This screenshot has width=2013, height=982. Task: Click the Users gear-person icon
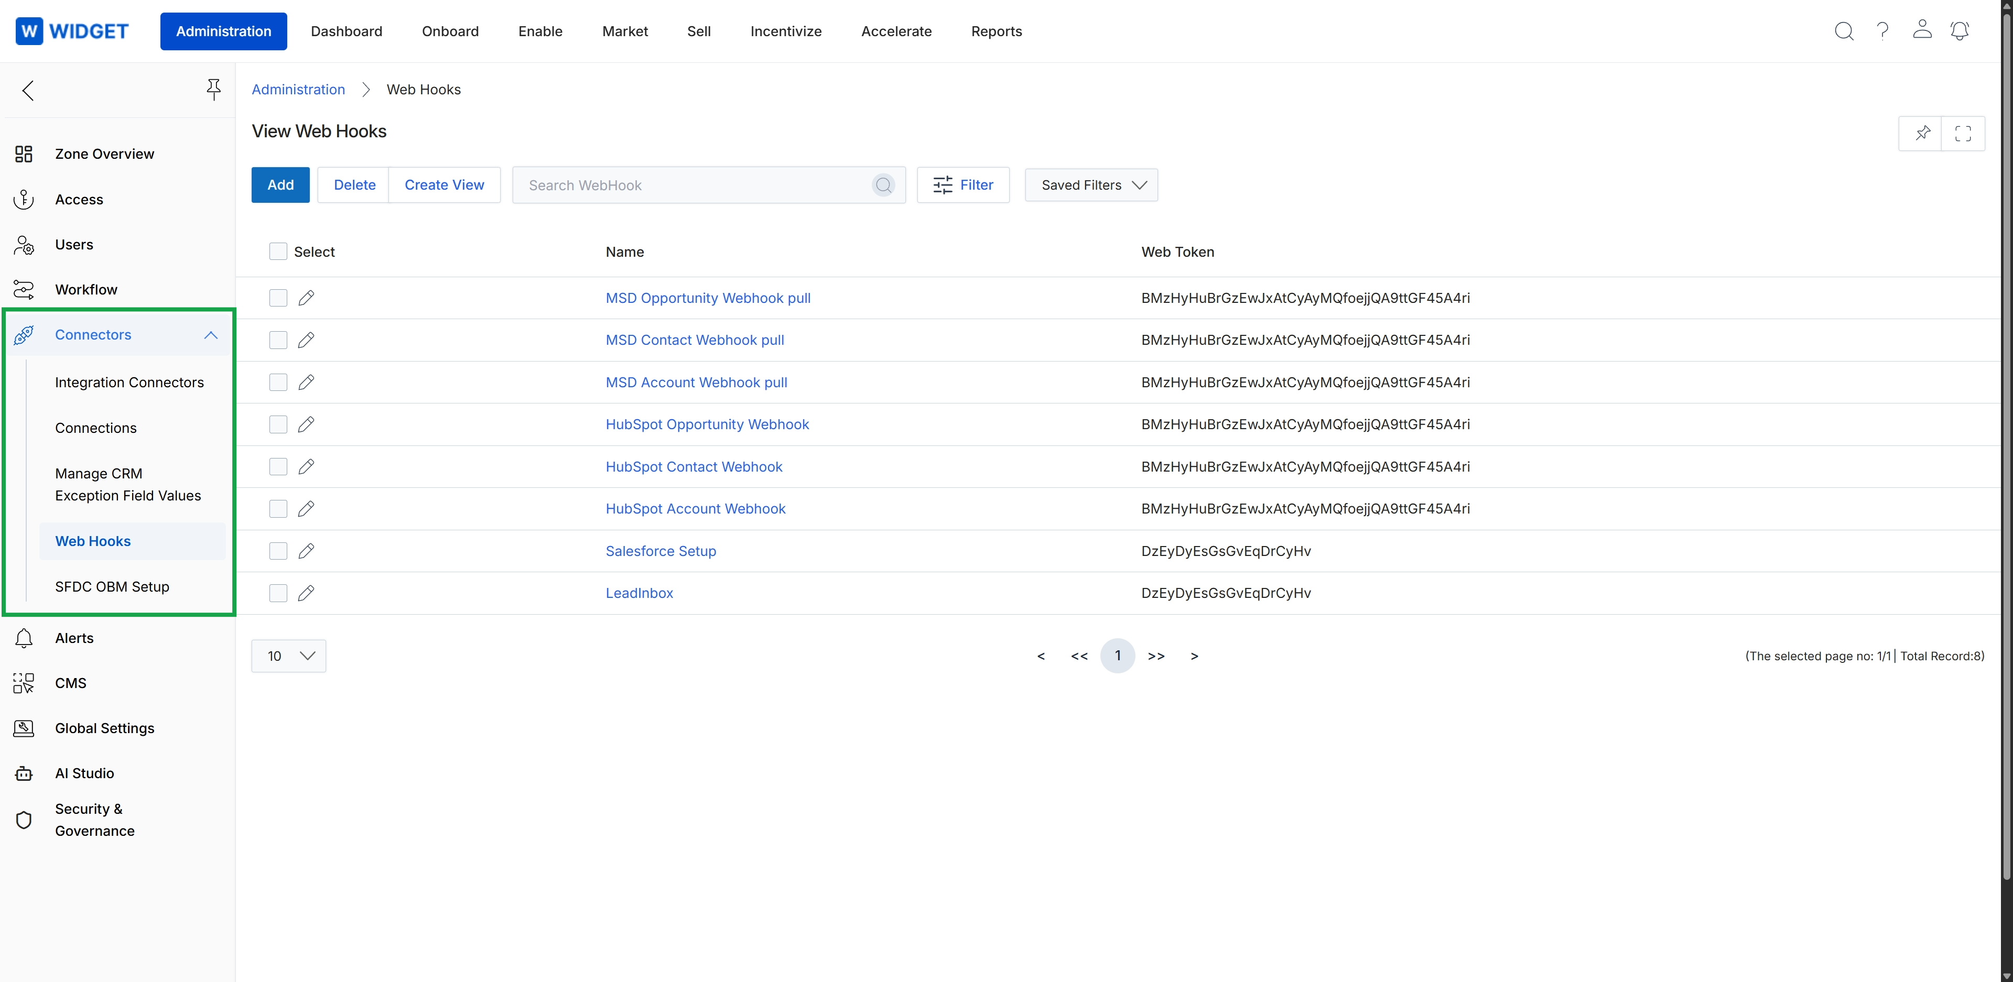24,245
